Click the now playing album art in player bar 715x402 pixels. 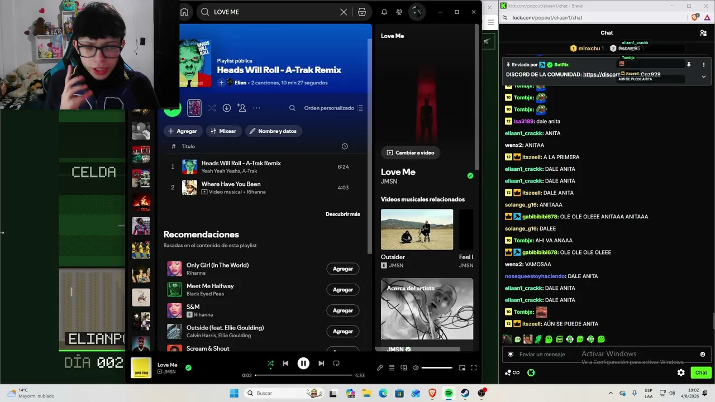(x=141, y=368)
